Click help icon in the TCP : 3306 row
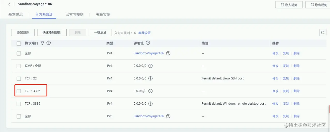This screenshot has width=330, height=132. click(x=151, y=91)
